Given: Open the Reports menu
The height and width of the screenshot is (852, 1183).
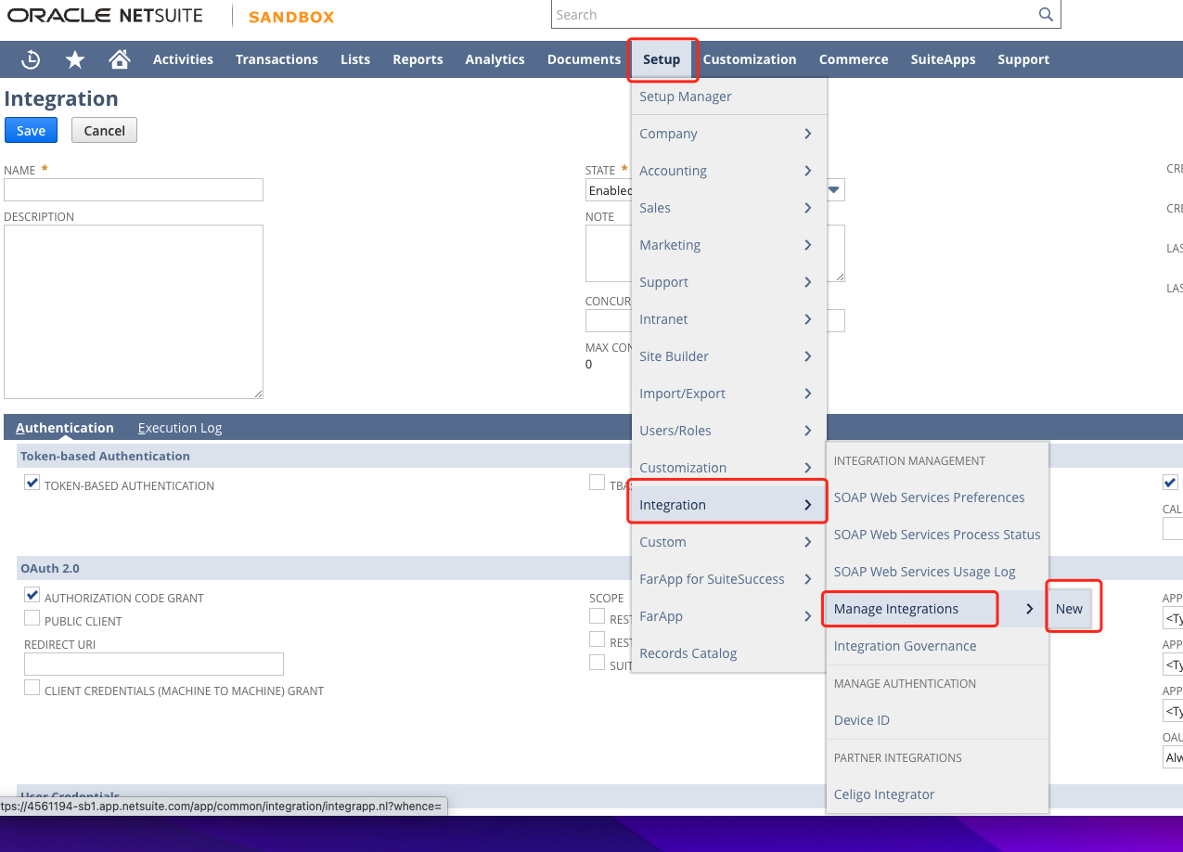Looking at the screenshot, I should click(418, 59).
